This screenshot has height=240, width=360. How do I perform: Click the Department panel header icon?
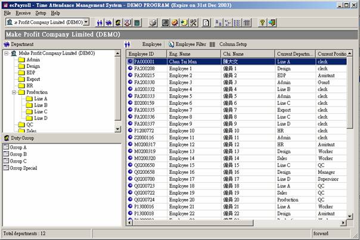[x=7, y=44]
